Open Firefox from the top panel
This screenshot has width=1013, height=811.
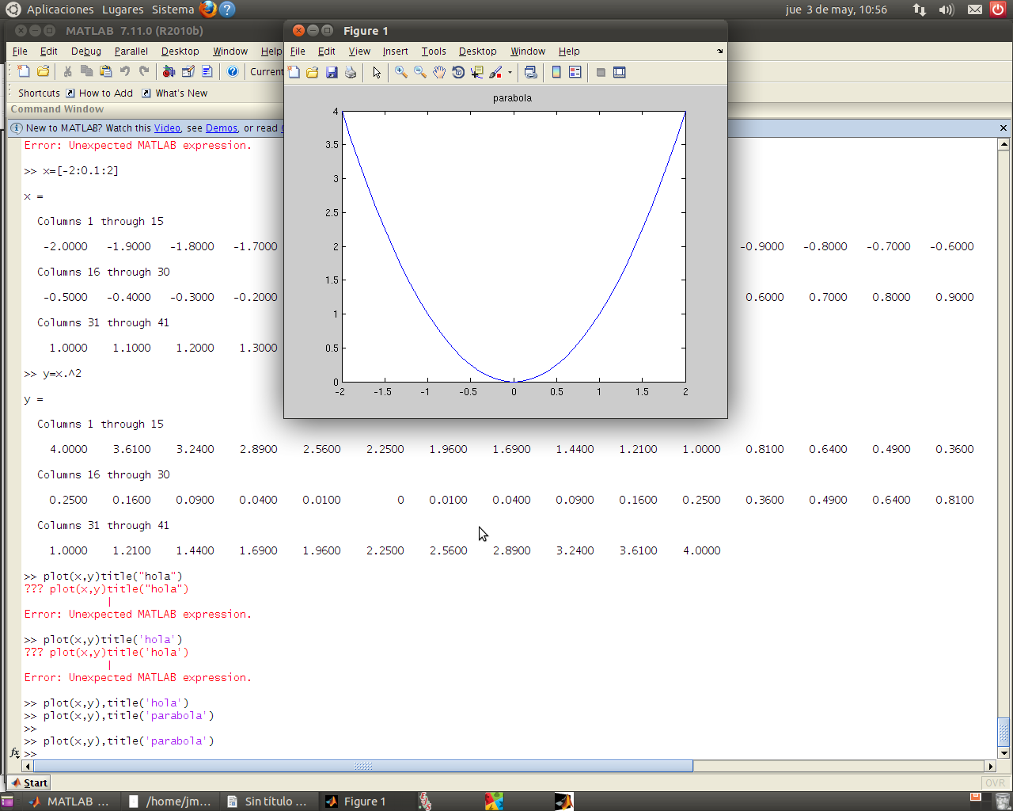coord(208,10)
